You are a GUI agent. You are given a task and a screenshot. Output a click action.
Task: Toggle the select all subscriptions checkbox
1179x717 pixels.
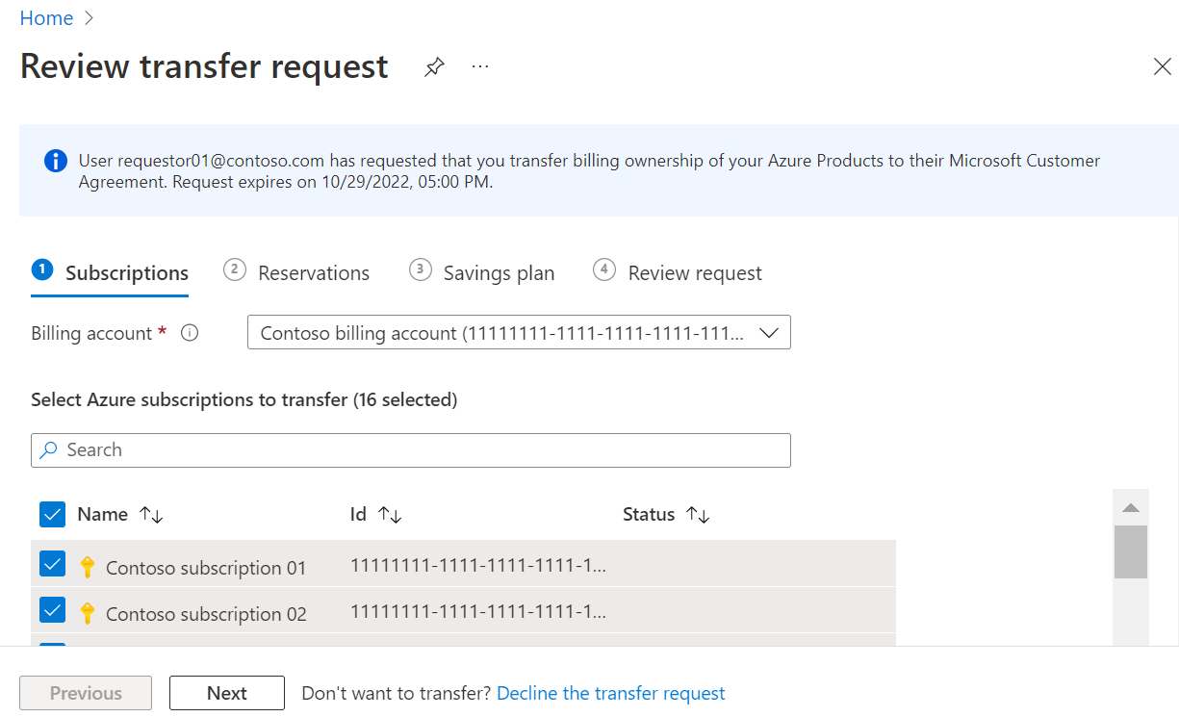pyautogui.click(x=52, y=515)
